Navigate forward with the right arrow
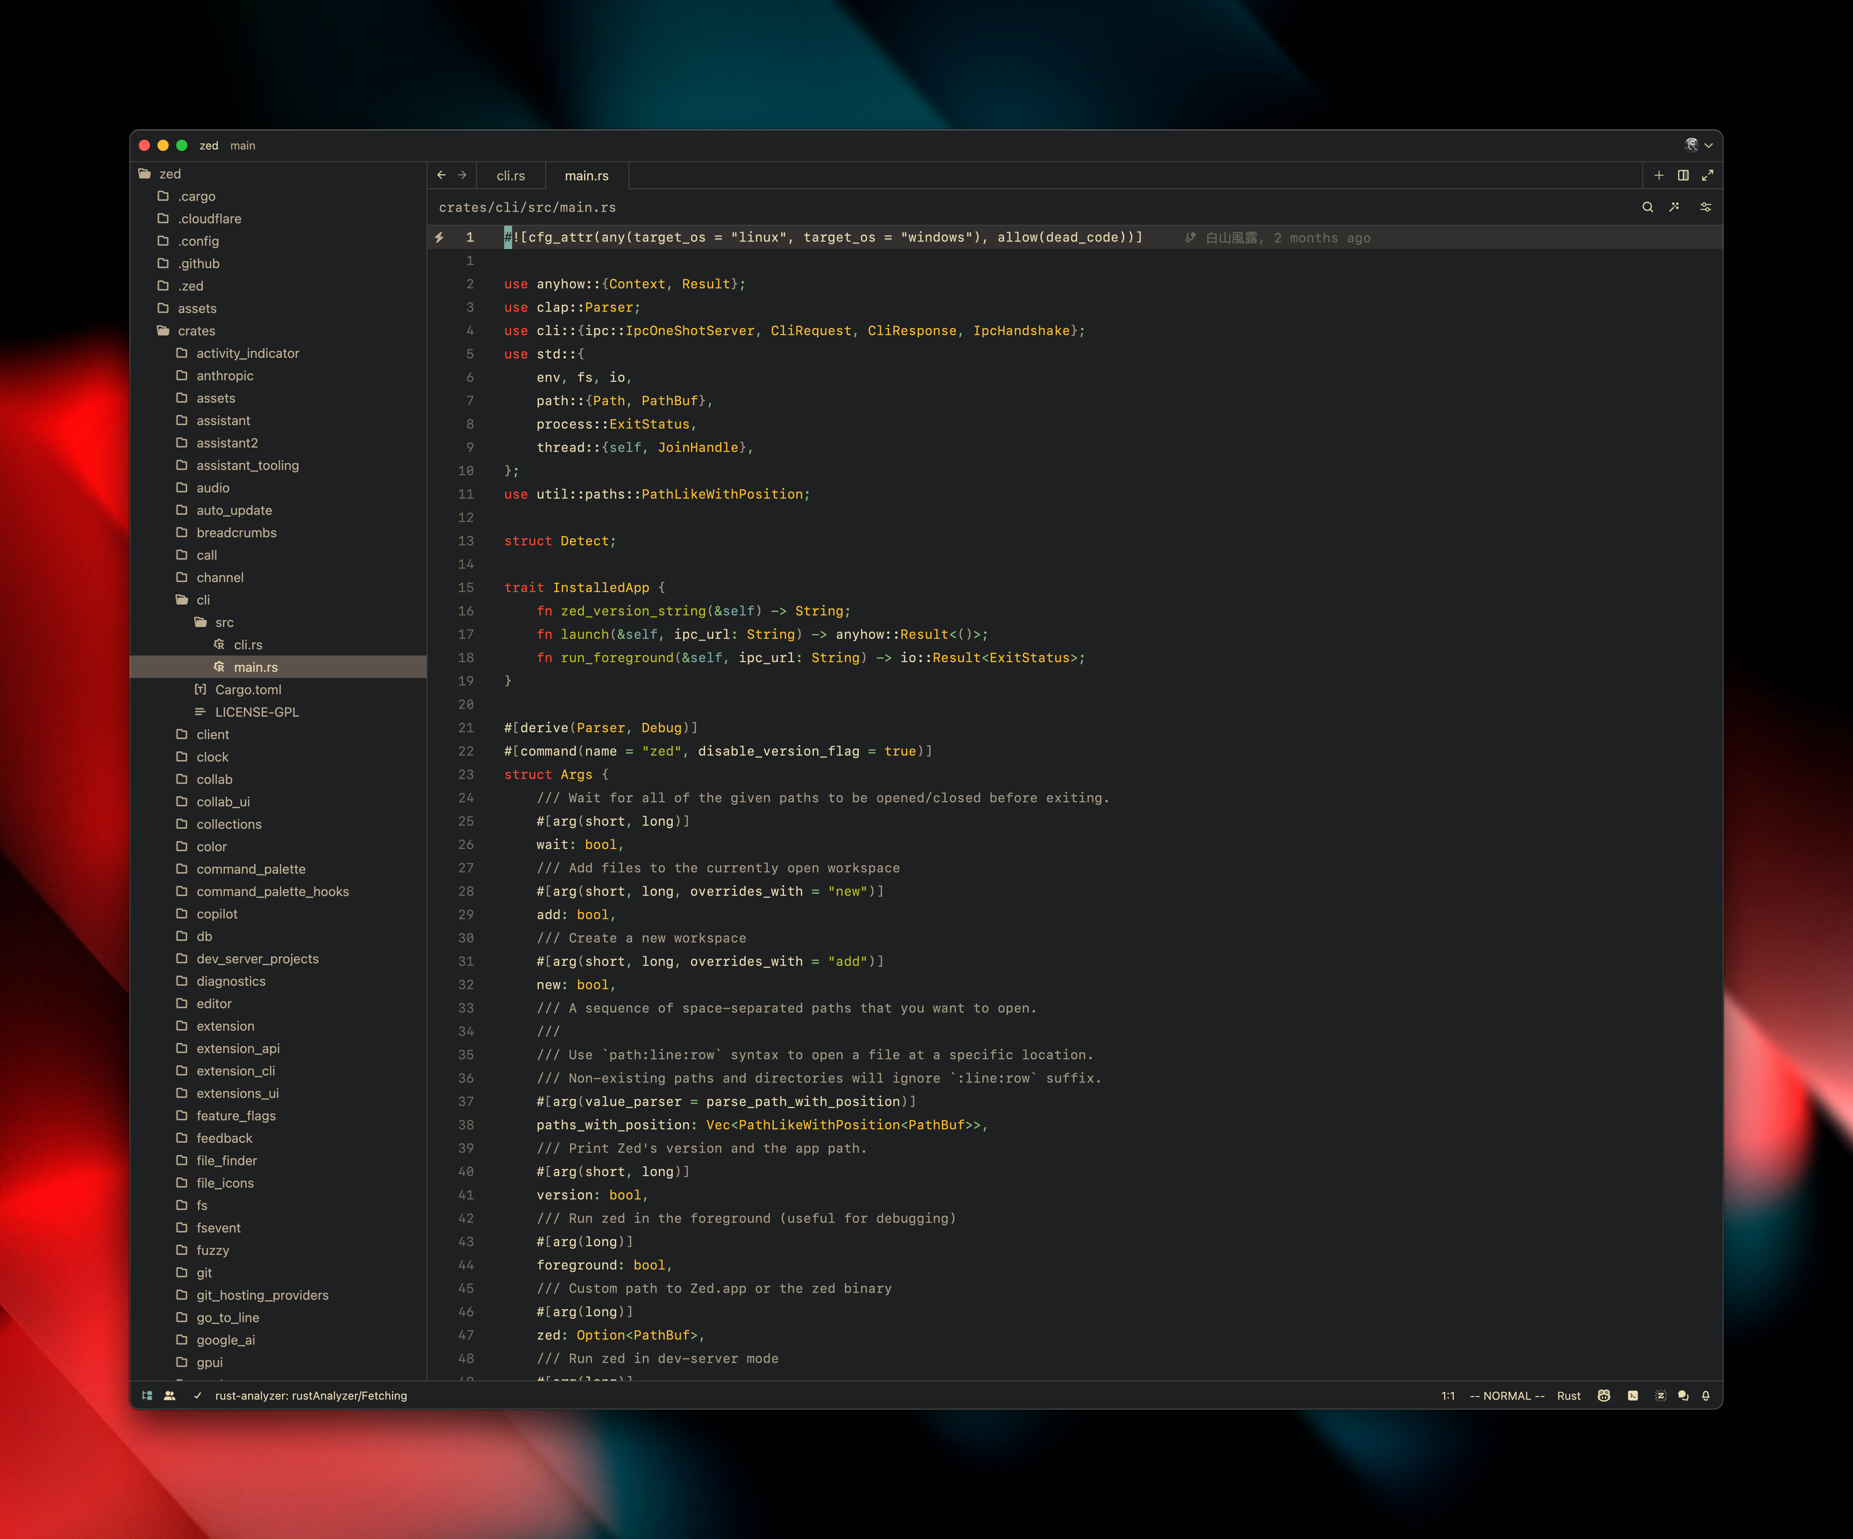This screenshot has width=1853, height=1539. (462, 175)
